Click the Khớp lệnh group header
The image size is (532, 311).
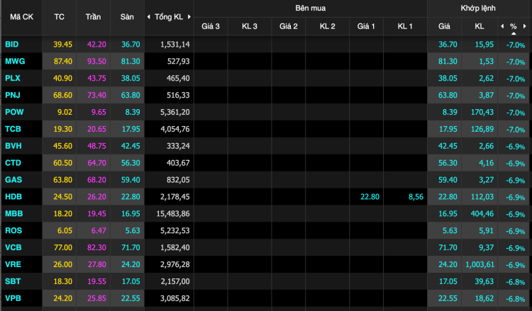pyautogui.click(x=478, y=8)
